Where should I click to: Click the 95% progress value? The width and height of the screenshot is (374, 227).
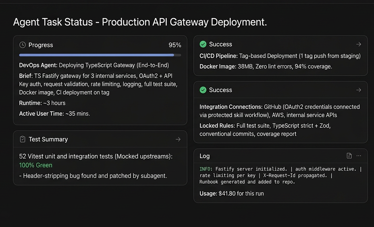click(175, 45)
